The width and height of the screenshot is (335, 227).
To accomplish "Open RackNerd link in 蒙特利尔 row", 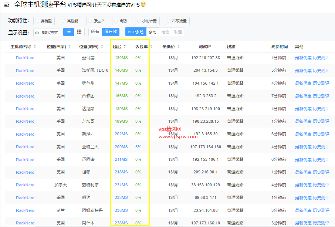I will (25, 185).
